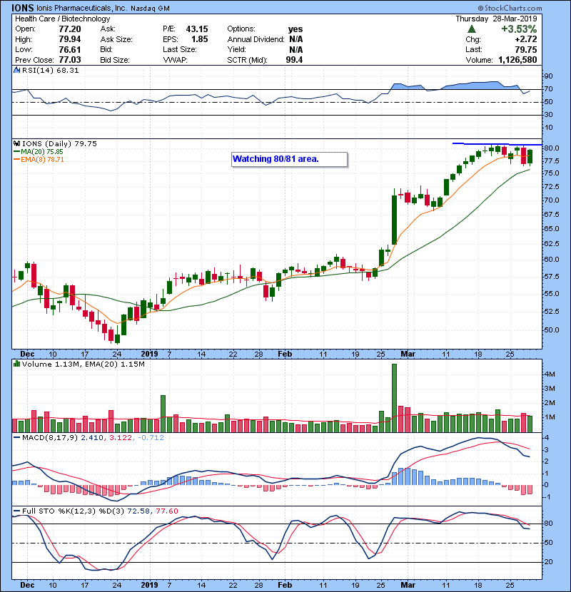
Task: Click the High value 79.94
Action: point(70,39)
